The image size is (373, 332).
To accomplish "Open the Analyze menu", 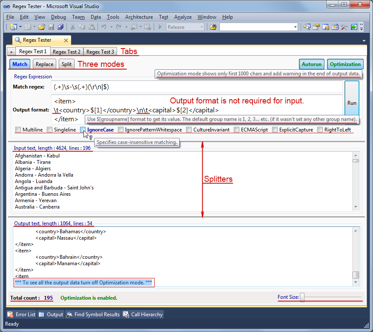I will tap(183, 17).
